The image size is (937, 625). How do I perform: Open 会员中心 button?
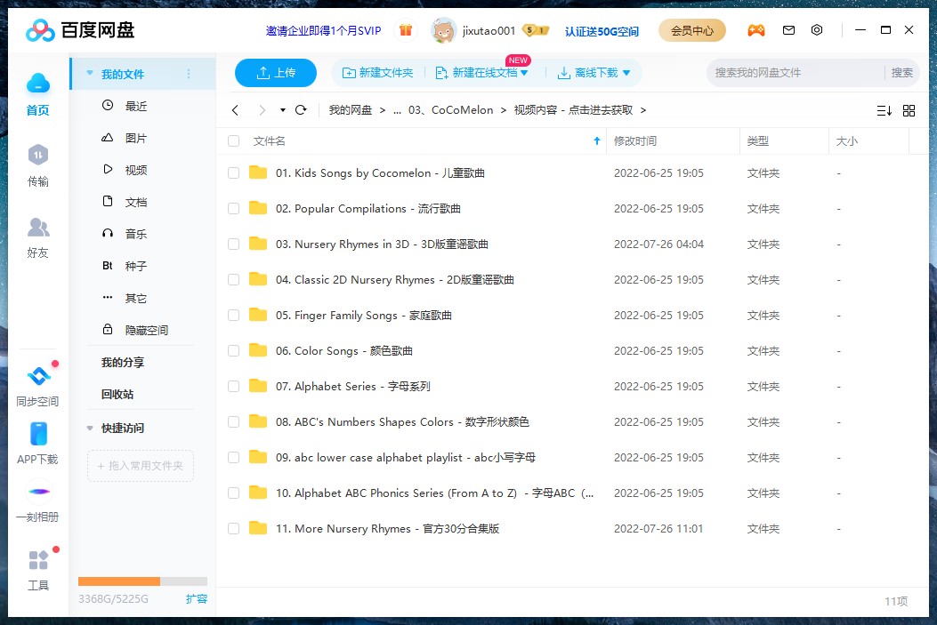692,30
